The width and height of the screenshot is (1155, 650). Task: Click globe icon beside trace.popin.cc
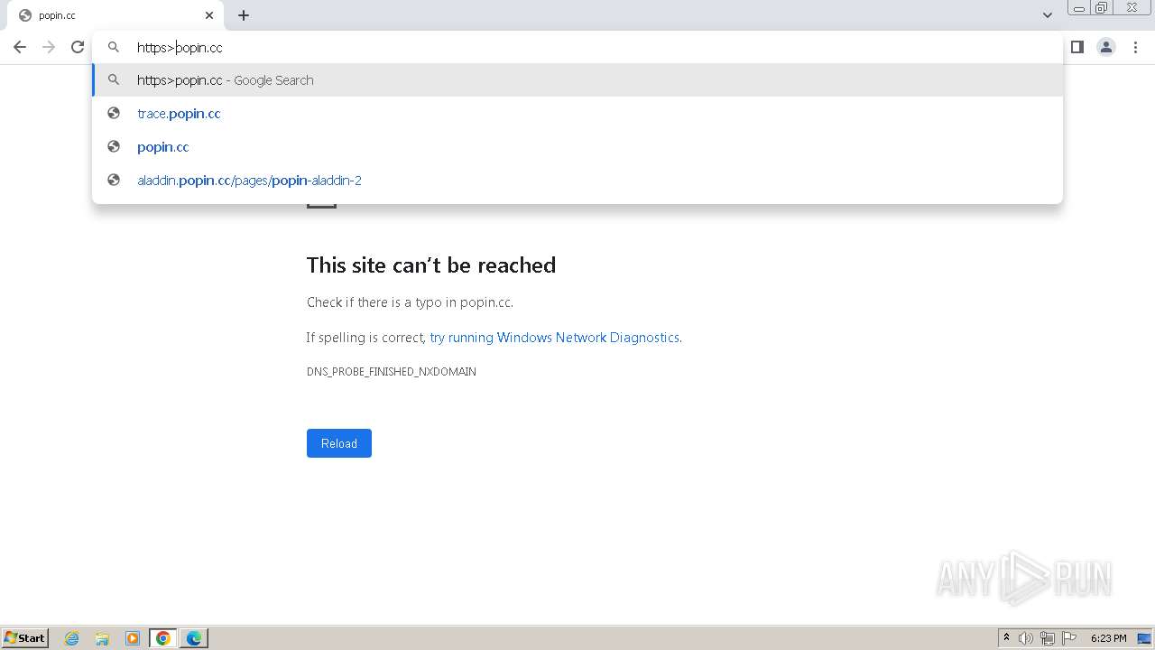(114, 113)
